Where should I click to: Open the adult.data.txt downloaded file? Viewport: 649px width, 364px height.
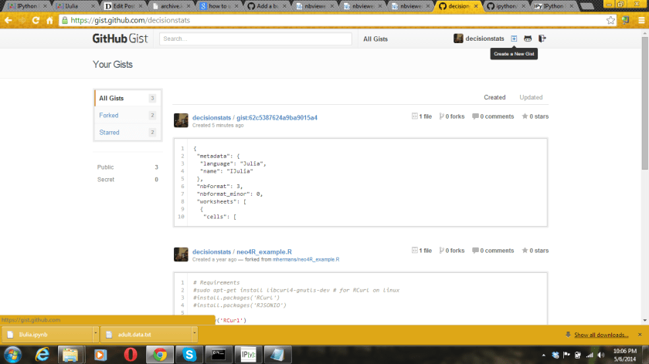[x=146, y=334]
